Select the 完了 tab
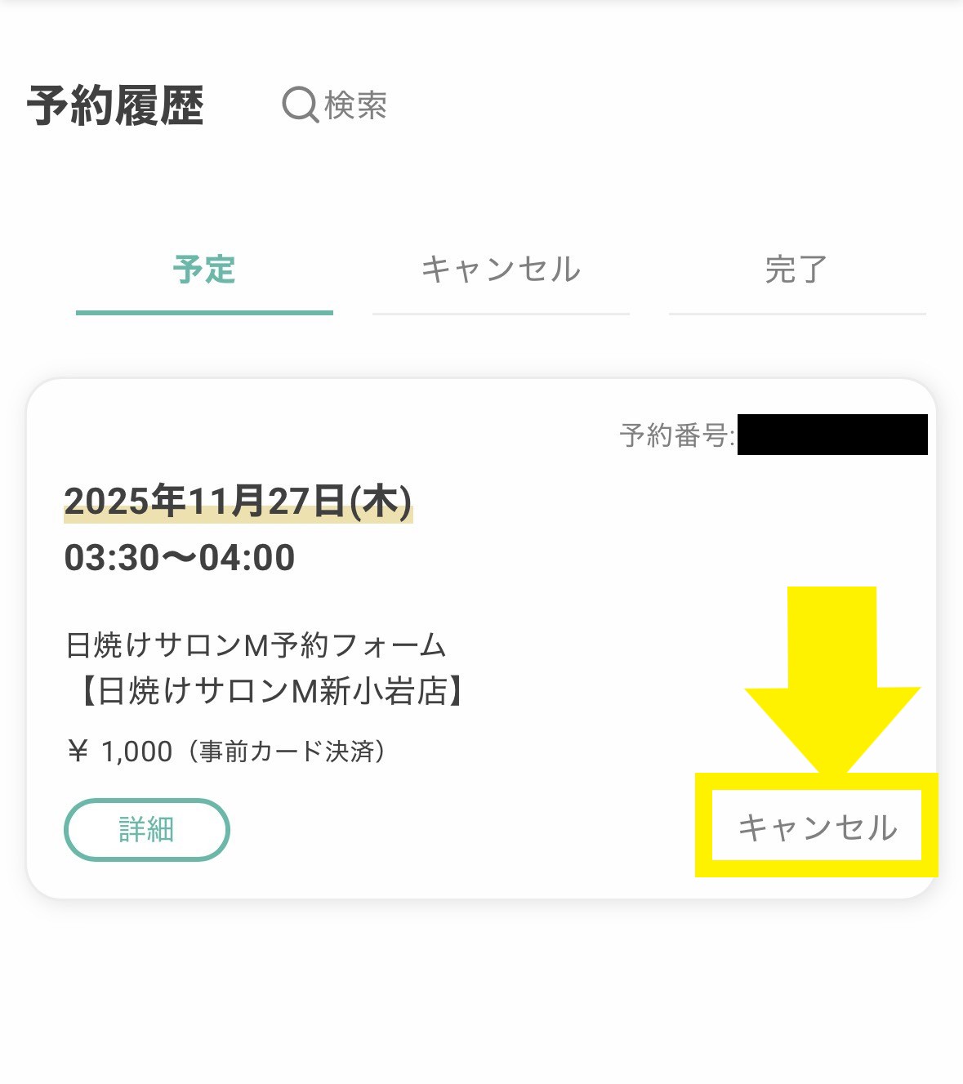 coord(796,270)
